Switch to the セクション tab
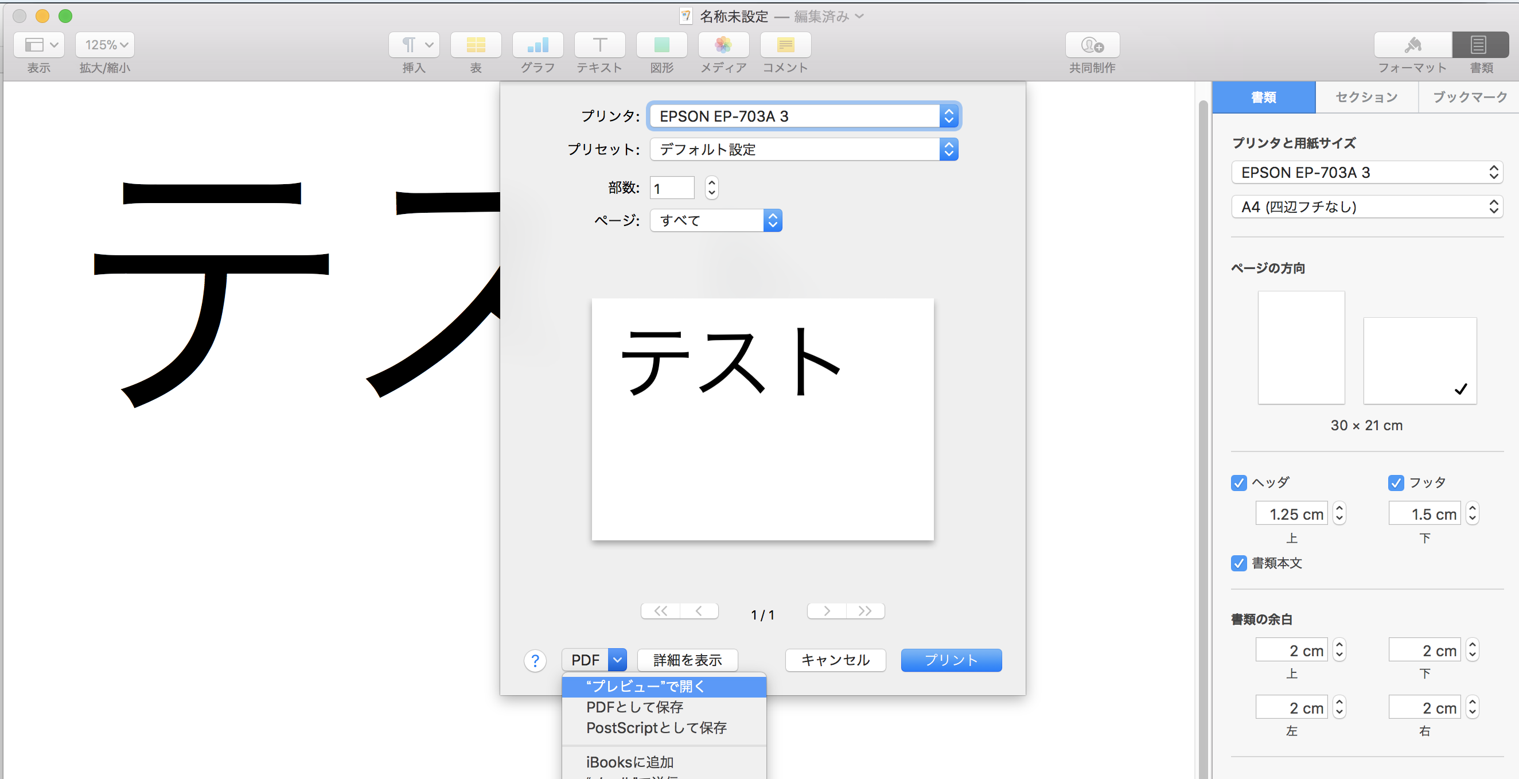This screenshot has height=779, width=1519. (1366, 98)
